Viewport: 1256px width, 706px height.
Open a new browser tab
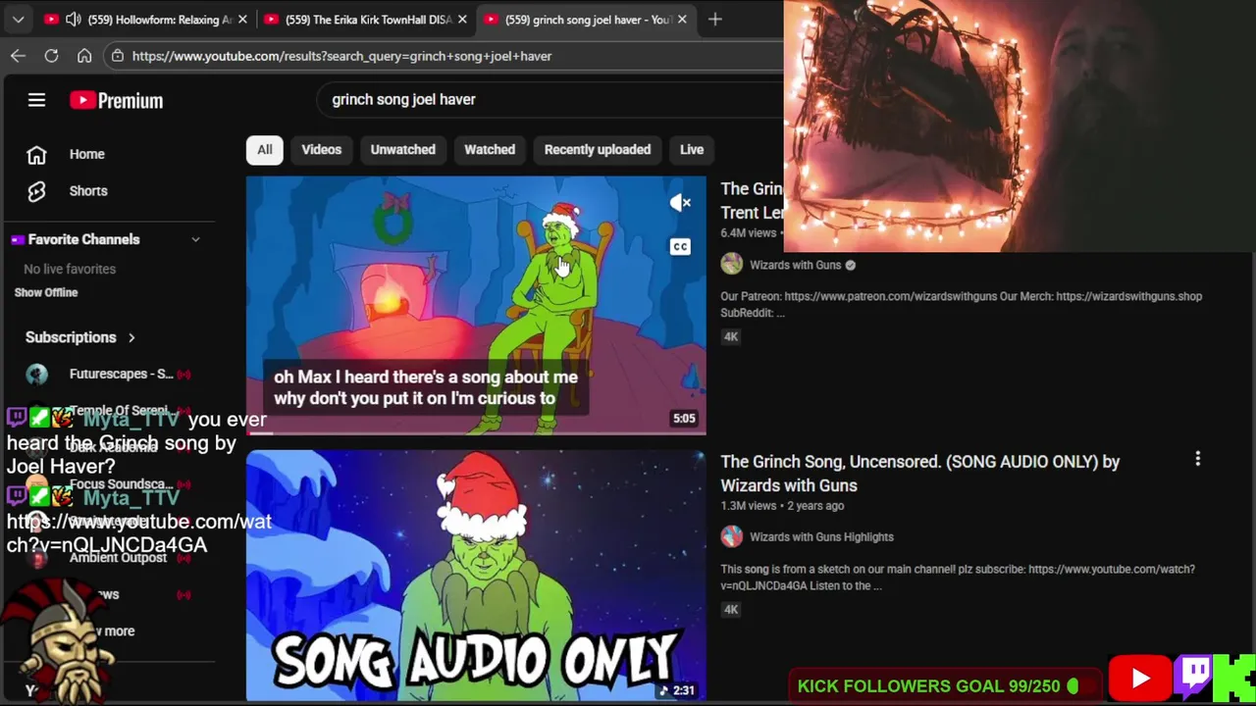pos(714,19)
